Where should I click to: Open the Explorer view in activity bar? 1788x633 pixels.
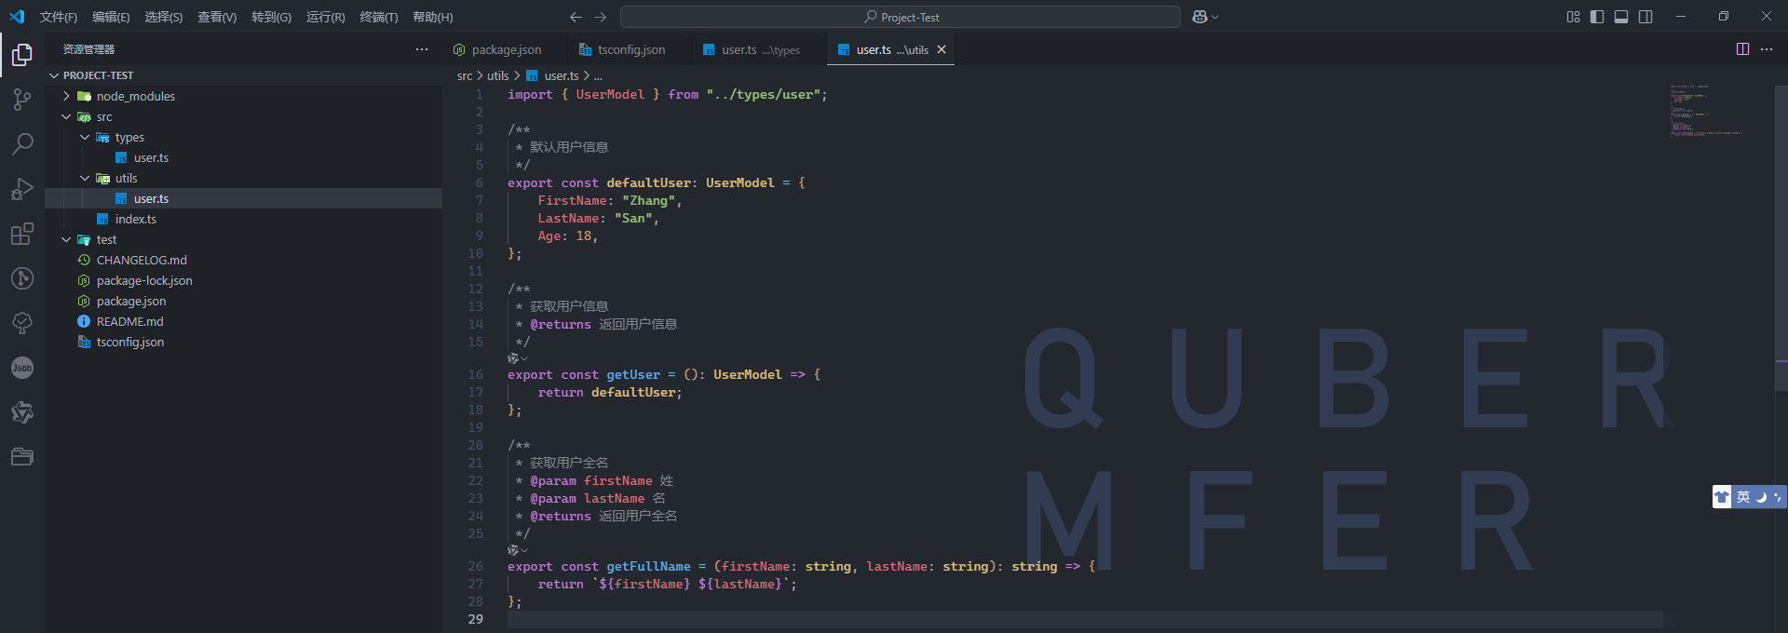coord(22,55)
